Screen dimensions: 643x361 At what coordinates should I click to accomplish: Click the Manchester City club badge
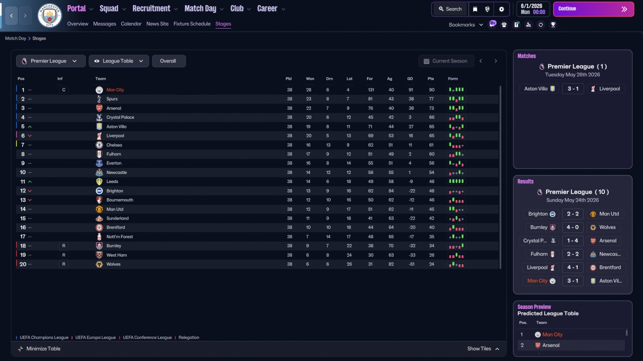pos(49,15)
